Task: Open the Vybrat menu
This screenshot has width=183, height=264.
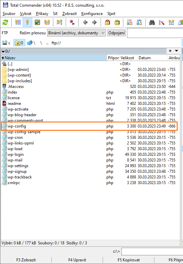Action: click(26, 14)
